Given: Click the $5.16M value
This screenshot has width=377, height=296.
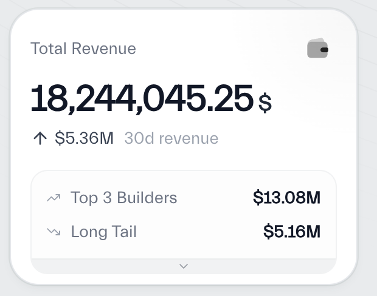Looking at the screenshot, I should pos(292,232).
